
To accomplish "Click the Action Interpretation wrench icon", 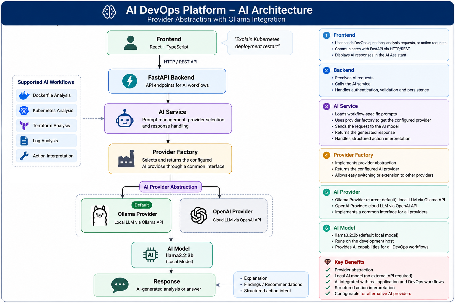I will click(24, 156).
